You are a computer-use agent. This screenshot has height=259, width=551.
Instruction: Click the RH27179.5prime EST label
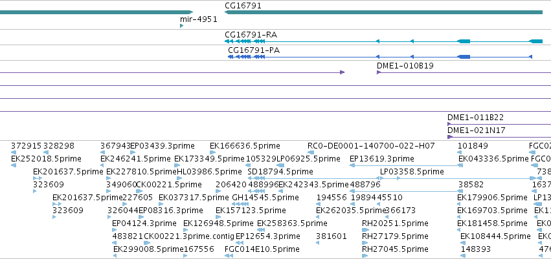click(x=395, y=236)
